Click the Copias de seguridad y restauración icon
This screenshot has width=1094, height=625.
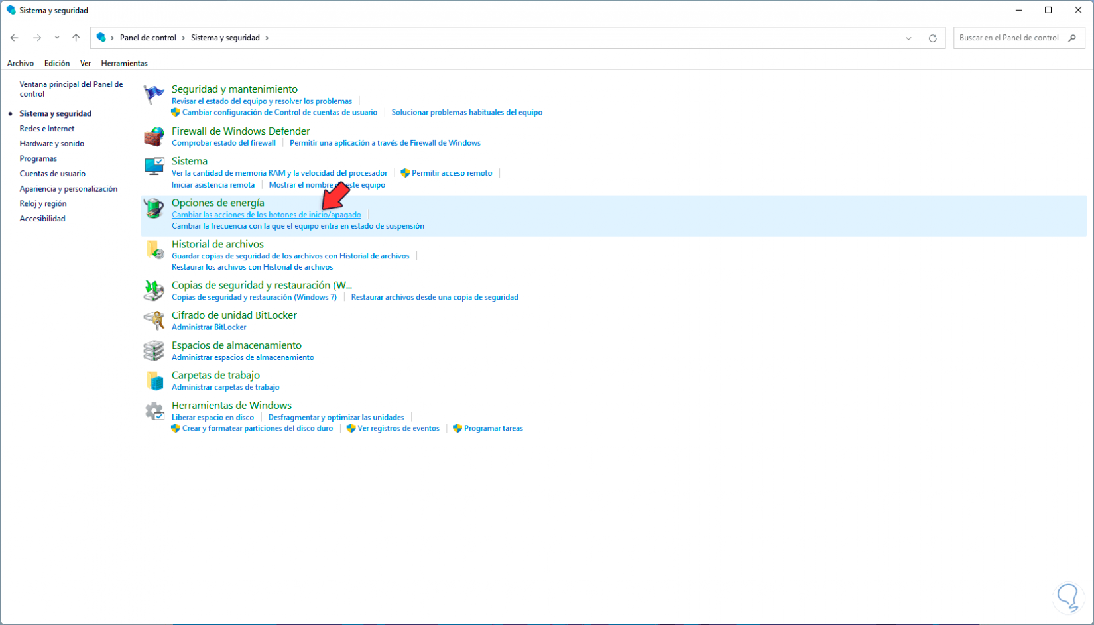click(154, 290)
